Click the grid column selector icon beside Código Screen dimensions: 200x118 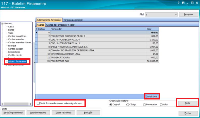37,29
